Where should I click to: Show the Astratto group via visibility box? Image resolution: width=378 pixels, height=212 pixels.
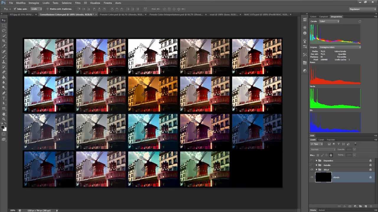click(312, 165)
